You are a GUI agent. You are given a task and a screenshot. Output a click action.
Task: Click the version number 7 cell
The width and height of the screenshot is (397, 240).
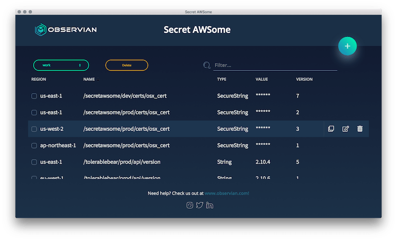pos(297,96)
